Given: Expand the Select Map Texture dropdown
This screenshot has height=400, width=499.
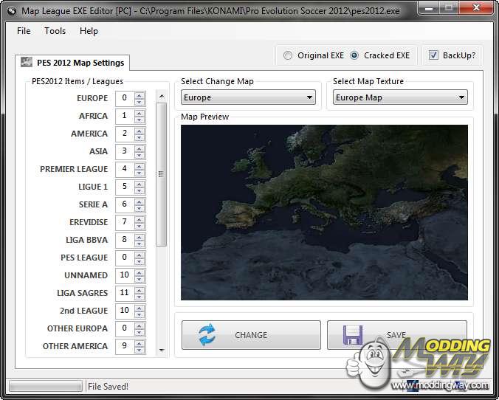Looking at the screenshot, I should (x=400, y=97).
